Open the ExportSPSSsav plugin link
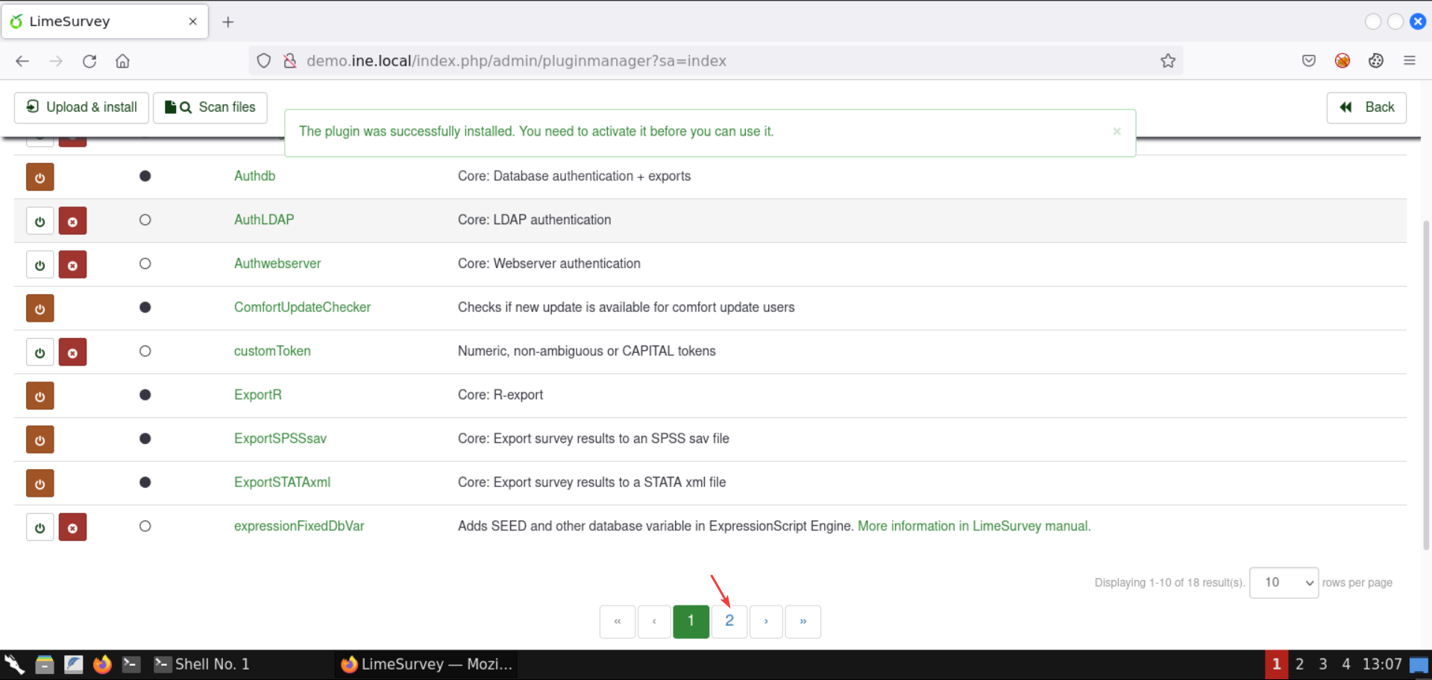Viewport: 1432px width, 680px height. [280, 439]
